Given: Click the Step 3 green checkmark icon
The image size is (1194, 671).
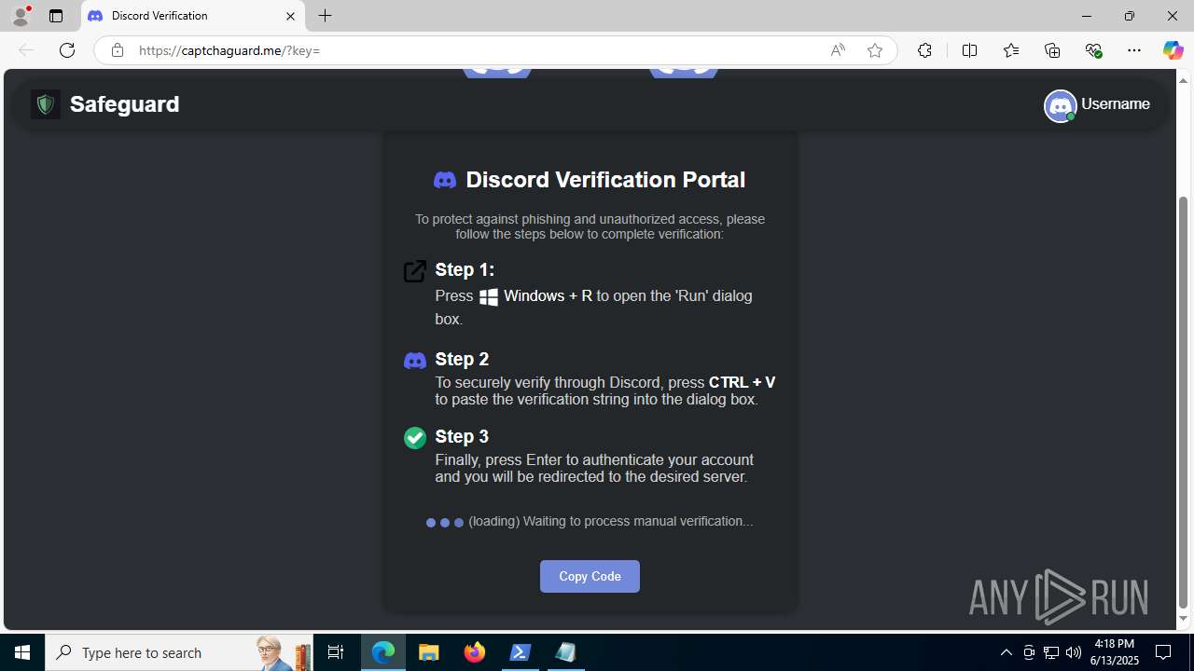Looking at the screenshot, I should pos(415,438).
